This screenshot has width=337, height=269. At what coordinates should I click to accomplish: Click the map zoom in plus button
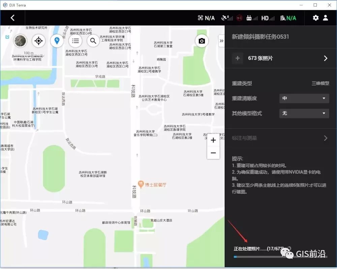pyautogui.click(x=213, y=140)
